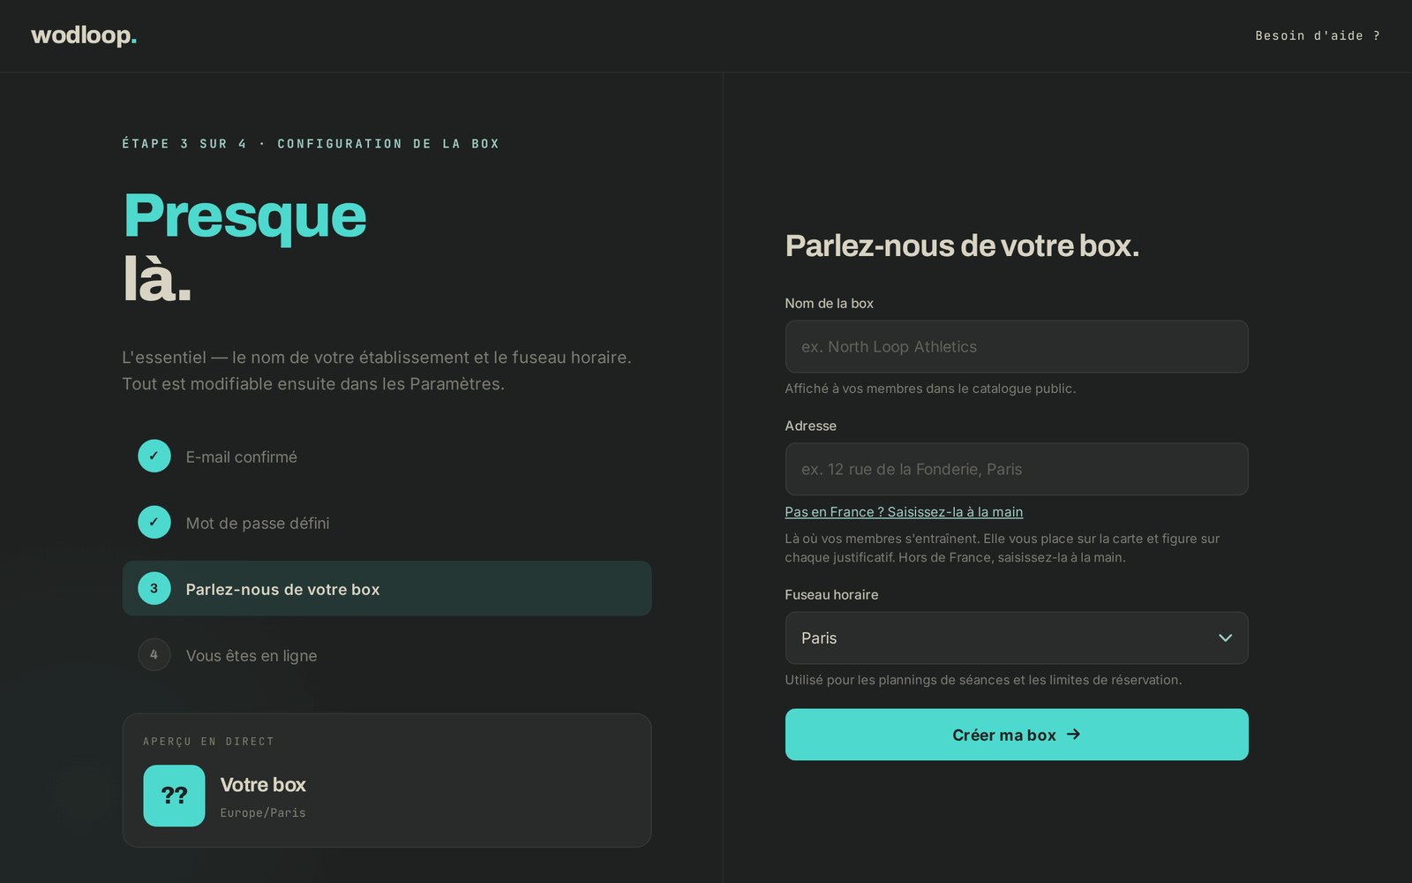Open the Besoin d'aide link
This screenshot has height=883, width=1412.
[1318, 36]
